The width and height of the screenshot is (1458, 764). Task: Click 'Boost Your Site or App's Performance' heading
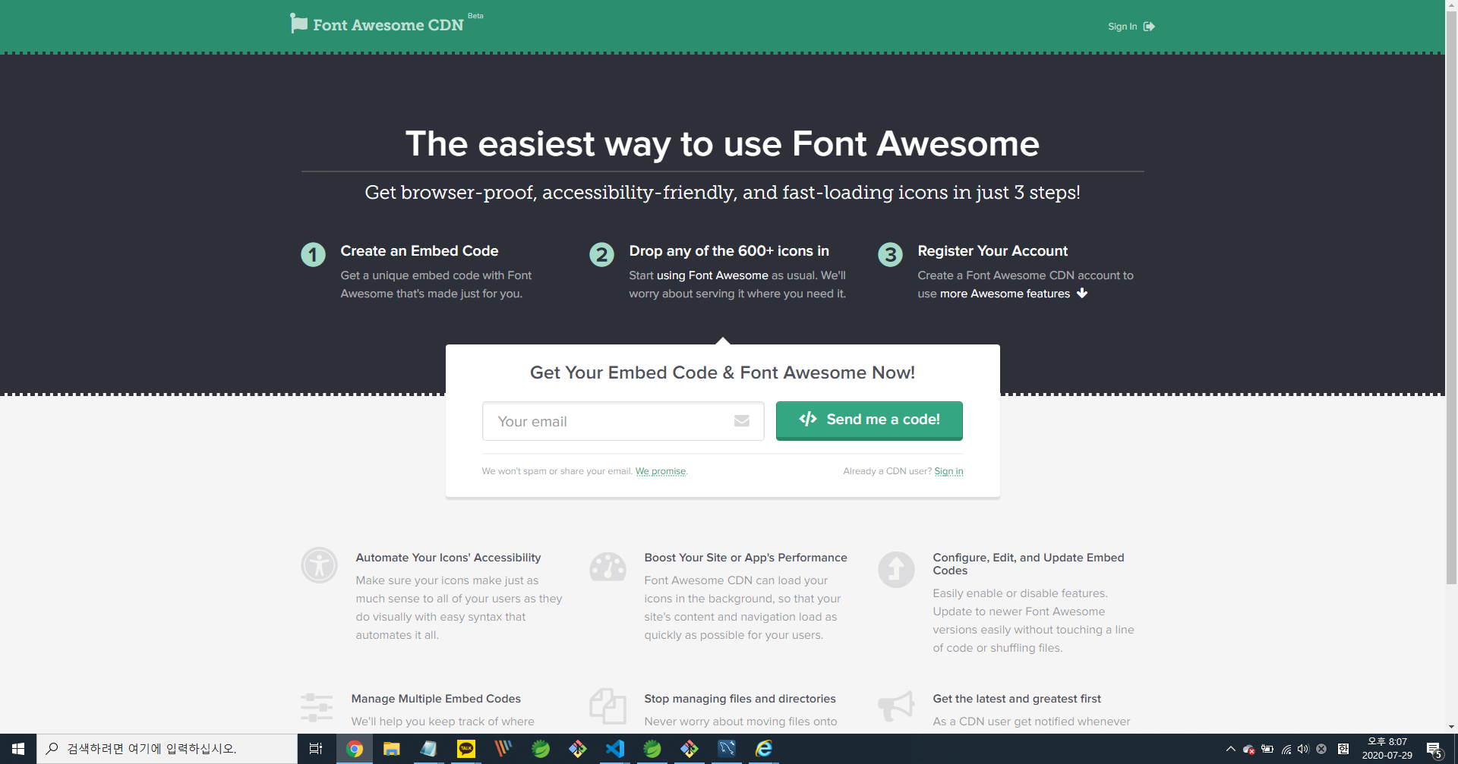point(746,558)
